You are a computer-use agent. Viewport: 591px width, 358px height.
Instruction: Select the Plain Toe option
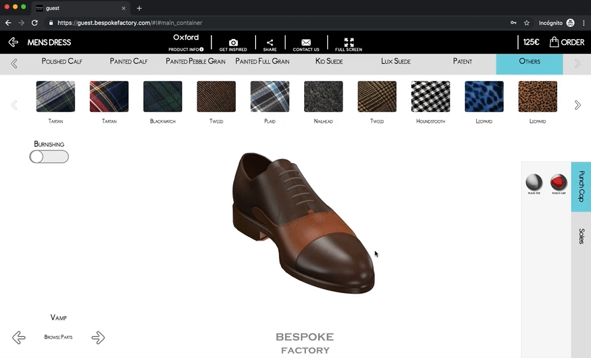[534, 182]
